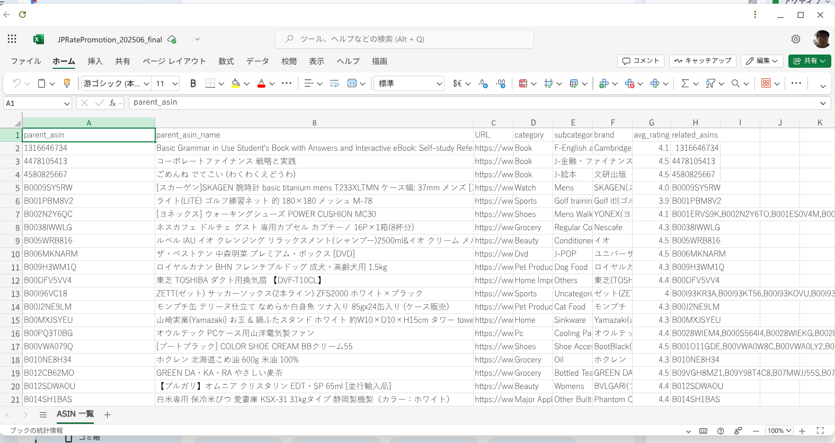Image resolution: width=835 pixels, height=443 pixels.
Task: Expand the filename options chevron
Action: coord(197,39)
